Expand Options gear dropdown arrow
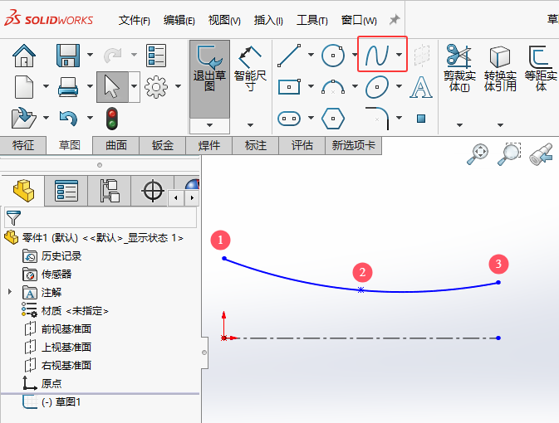 tap(179, 86)
